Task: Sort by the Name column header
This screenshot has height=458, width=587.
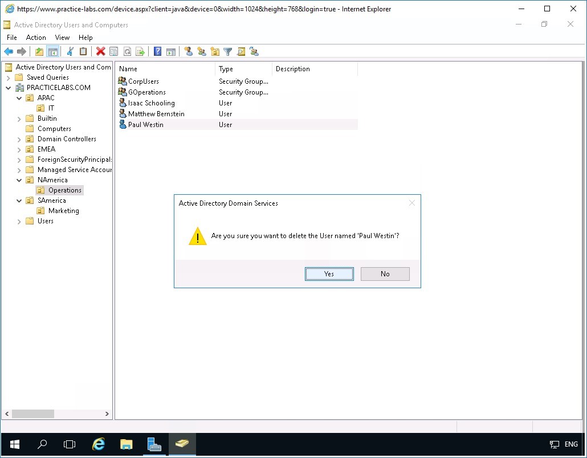Action: [x=165, y=69]
